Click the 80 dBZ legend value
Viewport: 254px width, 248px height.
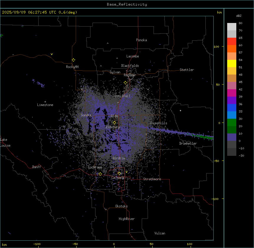pyautogui.click(x=240, y=23)
